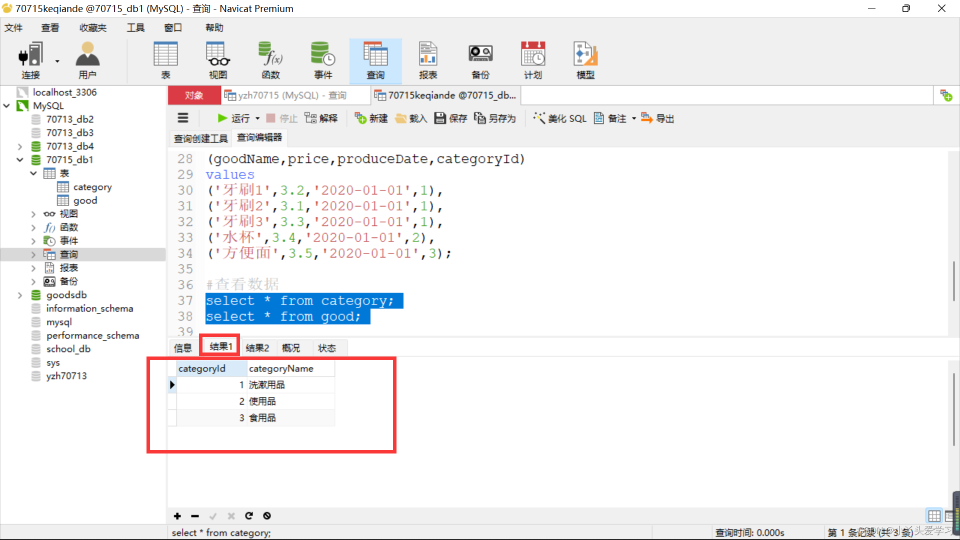The height and width of the screenshot is (540, 960).
Task: Click the 解释 explain button
Action: tap(321, 118)
